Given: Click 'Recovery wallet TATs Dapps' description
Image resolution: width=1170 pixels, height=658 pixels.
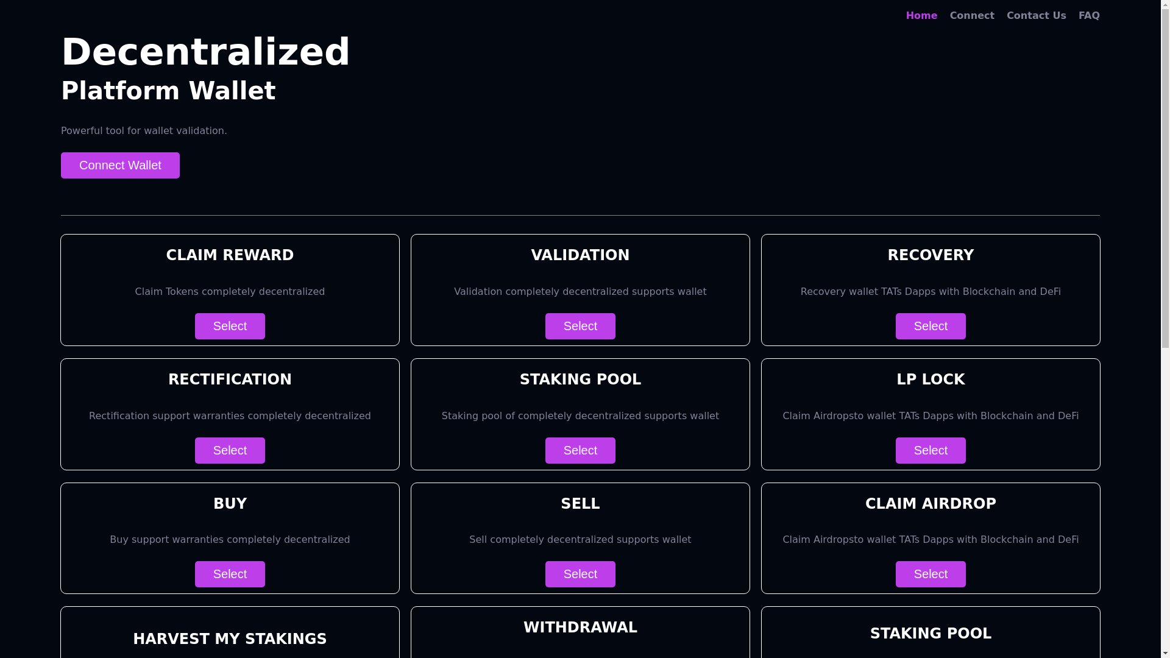Looking at the screenshot, I should (x=931, y=291).
